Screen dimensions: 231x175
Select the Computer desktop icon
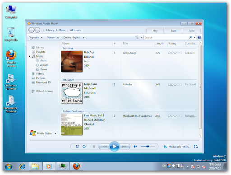click(x=11, y=12)
